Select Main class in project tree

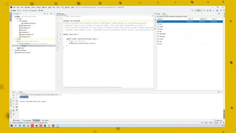(24, 46)
